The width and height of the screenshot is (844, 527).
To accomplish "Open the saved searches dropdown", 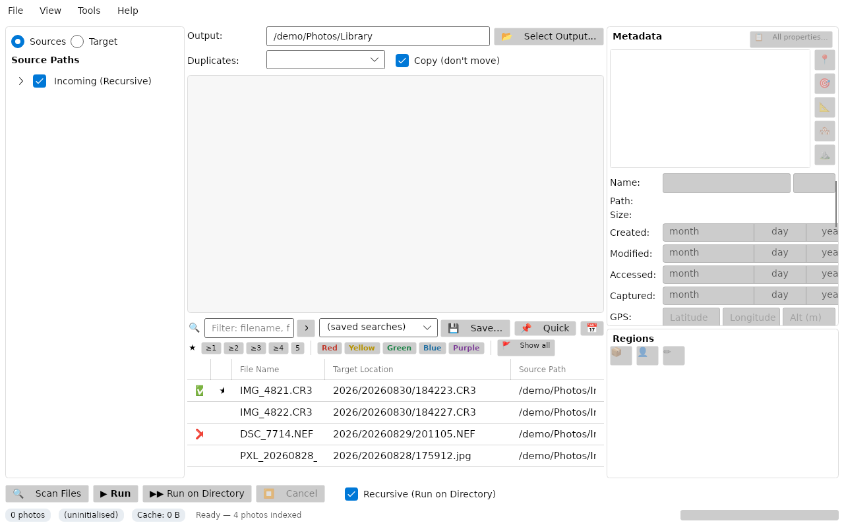I will (x=378, y=327).
